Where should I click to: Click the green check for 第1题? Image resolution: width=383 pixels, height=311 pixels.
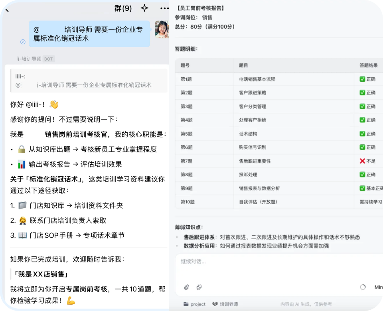[362, 79]
